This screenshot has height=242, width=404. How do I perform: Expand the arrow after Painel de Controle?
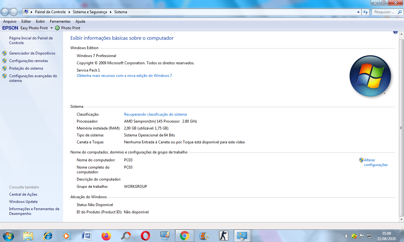pos(69,12)
